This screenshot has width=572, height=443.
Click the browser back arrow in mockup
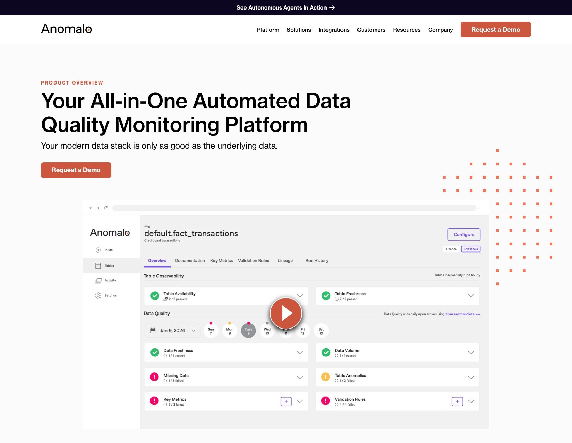tap(91, 208)
